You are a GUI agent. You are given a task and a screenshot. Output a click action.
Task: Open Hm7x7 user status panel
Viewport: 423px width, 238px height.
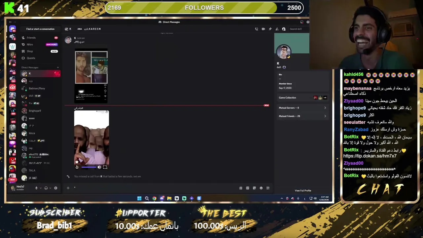20,188
